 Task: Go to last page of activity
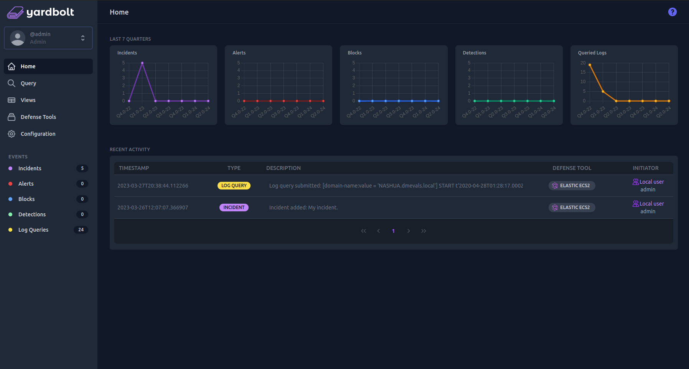point(424,231)
